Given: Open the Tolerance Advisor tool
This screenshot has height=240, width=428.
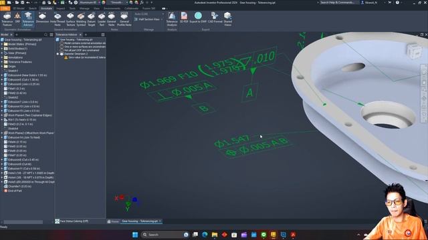Looking at the screenshot, I should tap(28, 19).
